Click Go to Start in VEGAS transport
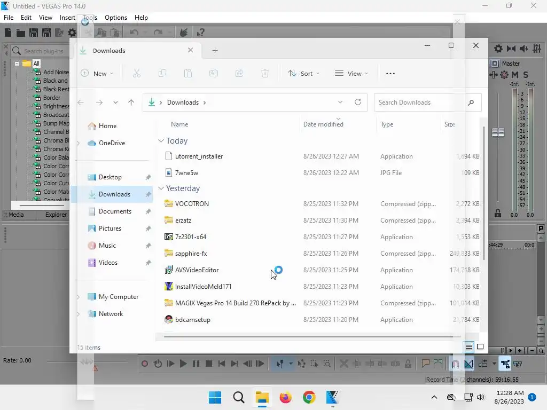This screenshot has width=547, height=410. pos(222,364)
